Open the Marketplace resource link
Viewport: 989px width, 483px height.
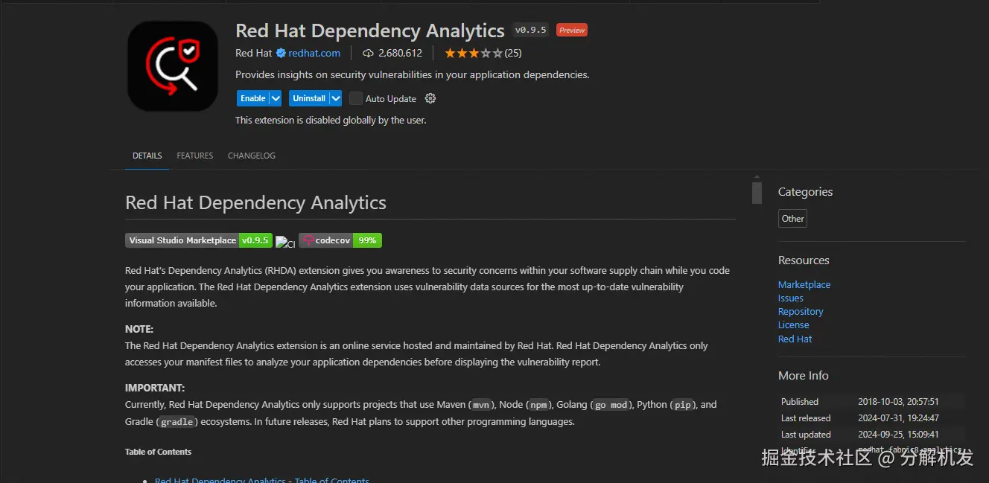pos(804,284)
